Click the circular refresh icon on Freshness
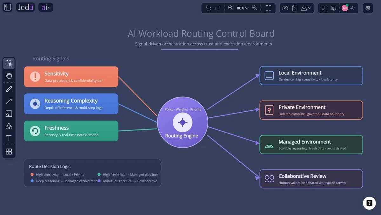381x215 pixels. (35, 131)
